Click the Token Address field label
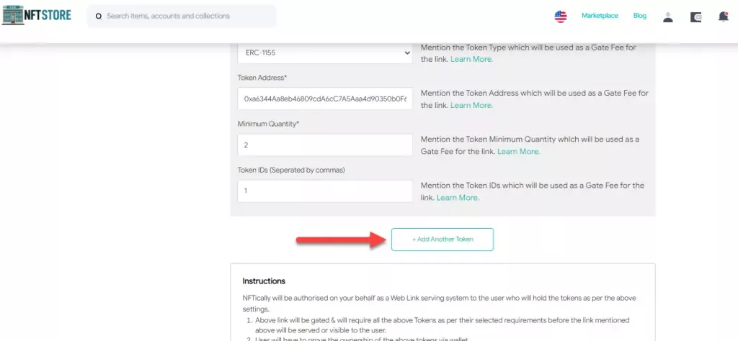738x341 pixels. [262, 78]
